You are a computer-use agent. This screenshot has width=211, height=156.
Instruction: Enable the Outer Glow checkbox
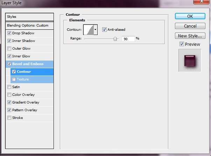coord(9,49)
